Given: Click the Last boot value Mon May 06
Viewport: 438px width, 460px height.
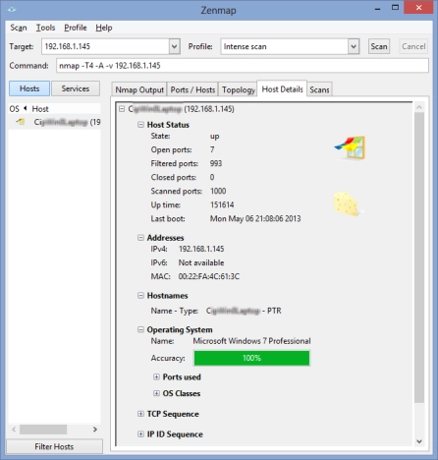Looking at the screenshot, I should pyautogui.click(x=255, y=218).
